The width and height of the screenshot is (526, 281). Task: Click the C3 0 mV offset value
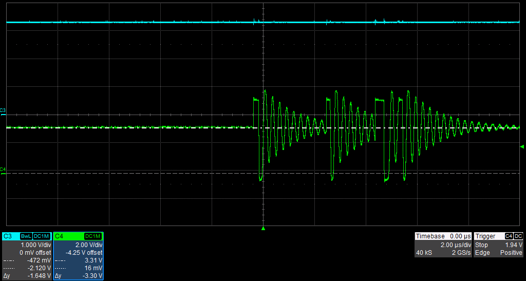coord(35,253)
